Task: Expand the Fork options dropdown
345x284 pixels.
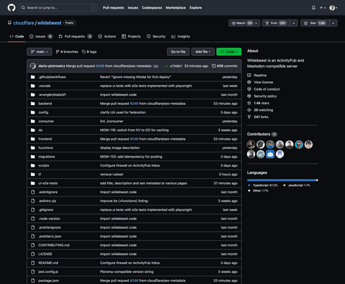Action: point(293,23)
